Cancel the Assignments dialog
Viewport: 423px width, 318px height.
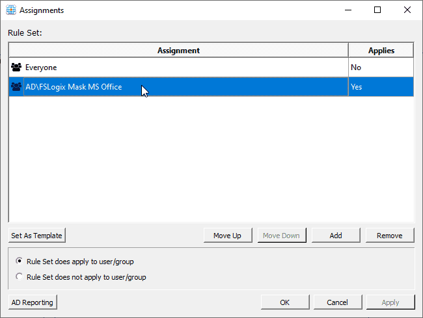pos(338,302)
